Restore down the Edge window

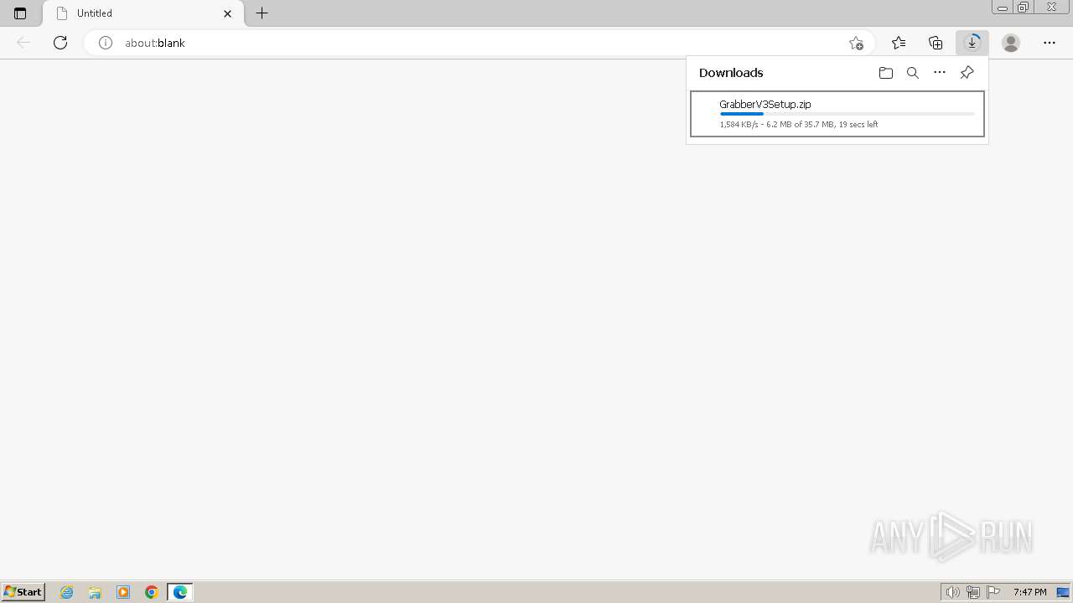click(1024, 8)
